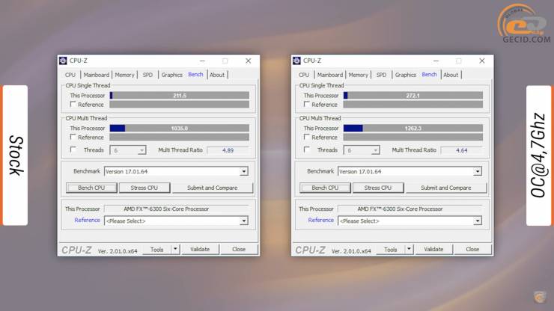Click Bench CPU button in OC window
The width and height of the screenshot is (554, 311).
point(325,188)
